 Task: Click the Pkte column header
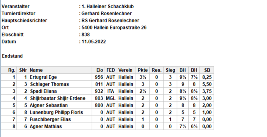pyautogui.click(x=143, y=70)
